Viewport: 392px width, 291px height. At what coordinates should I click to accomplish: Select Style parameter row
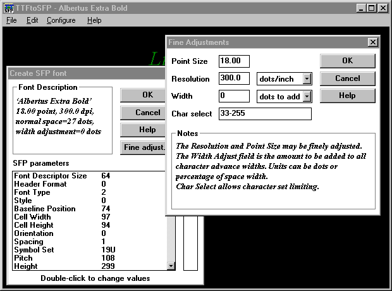(90, 201)
